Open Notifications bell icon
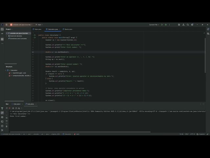 tap(208, 29)
